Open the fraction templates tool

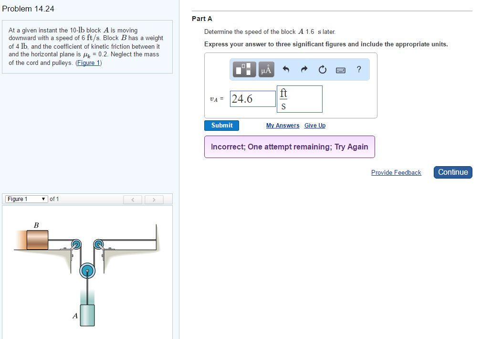[x=245, y=70]
